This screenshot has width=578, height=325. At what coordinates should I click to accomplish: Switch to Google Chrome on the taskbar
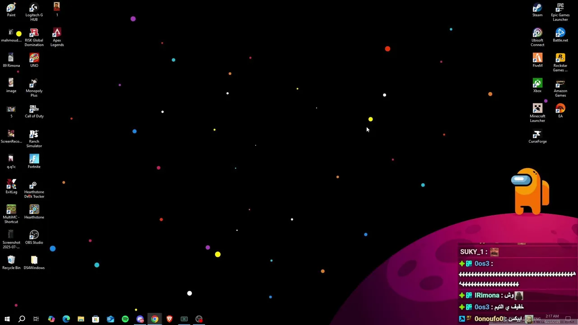tap(155, 319)
